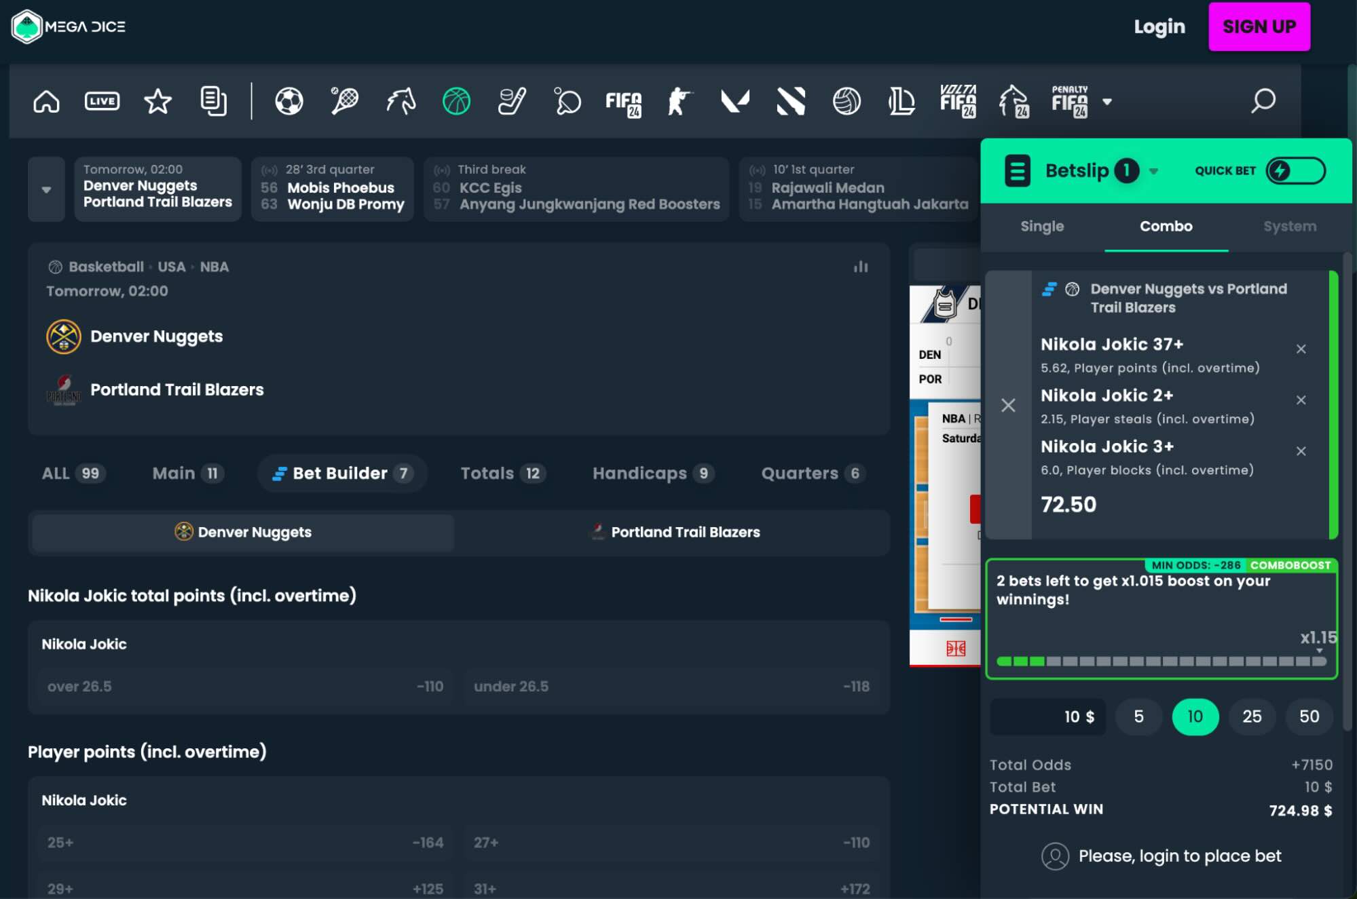Expand the Betslip dropdown chevron
This screenshot has width=1357, height=899.
[1153, 171]
